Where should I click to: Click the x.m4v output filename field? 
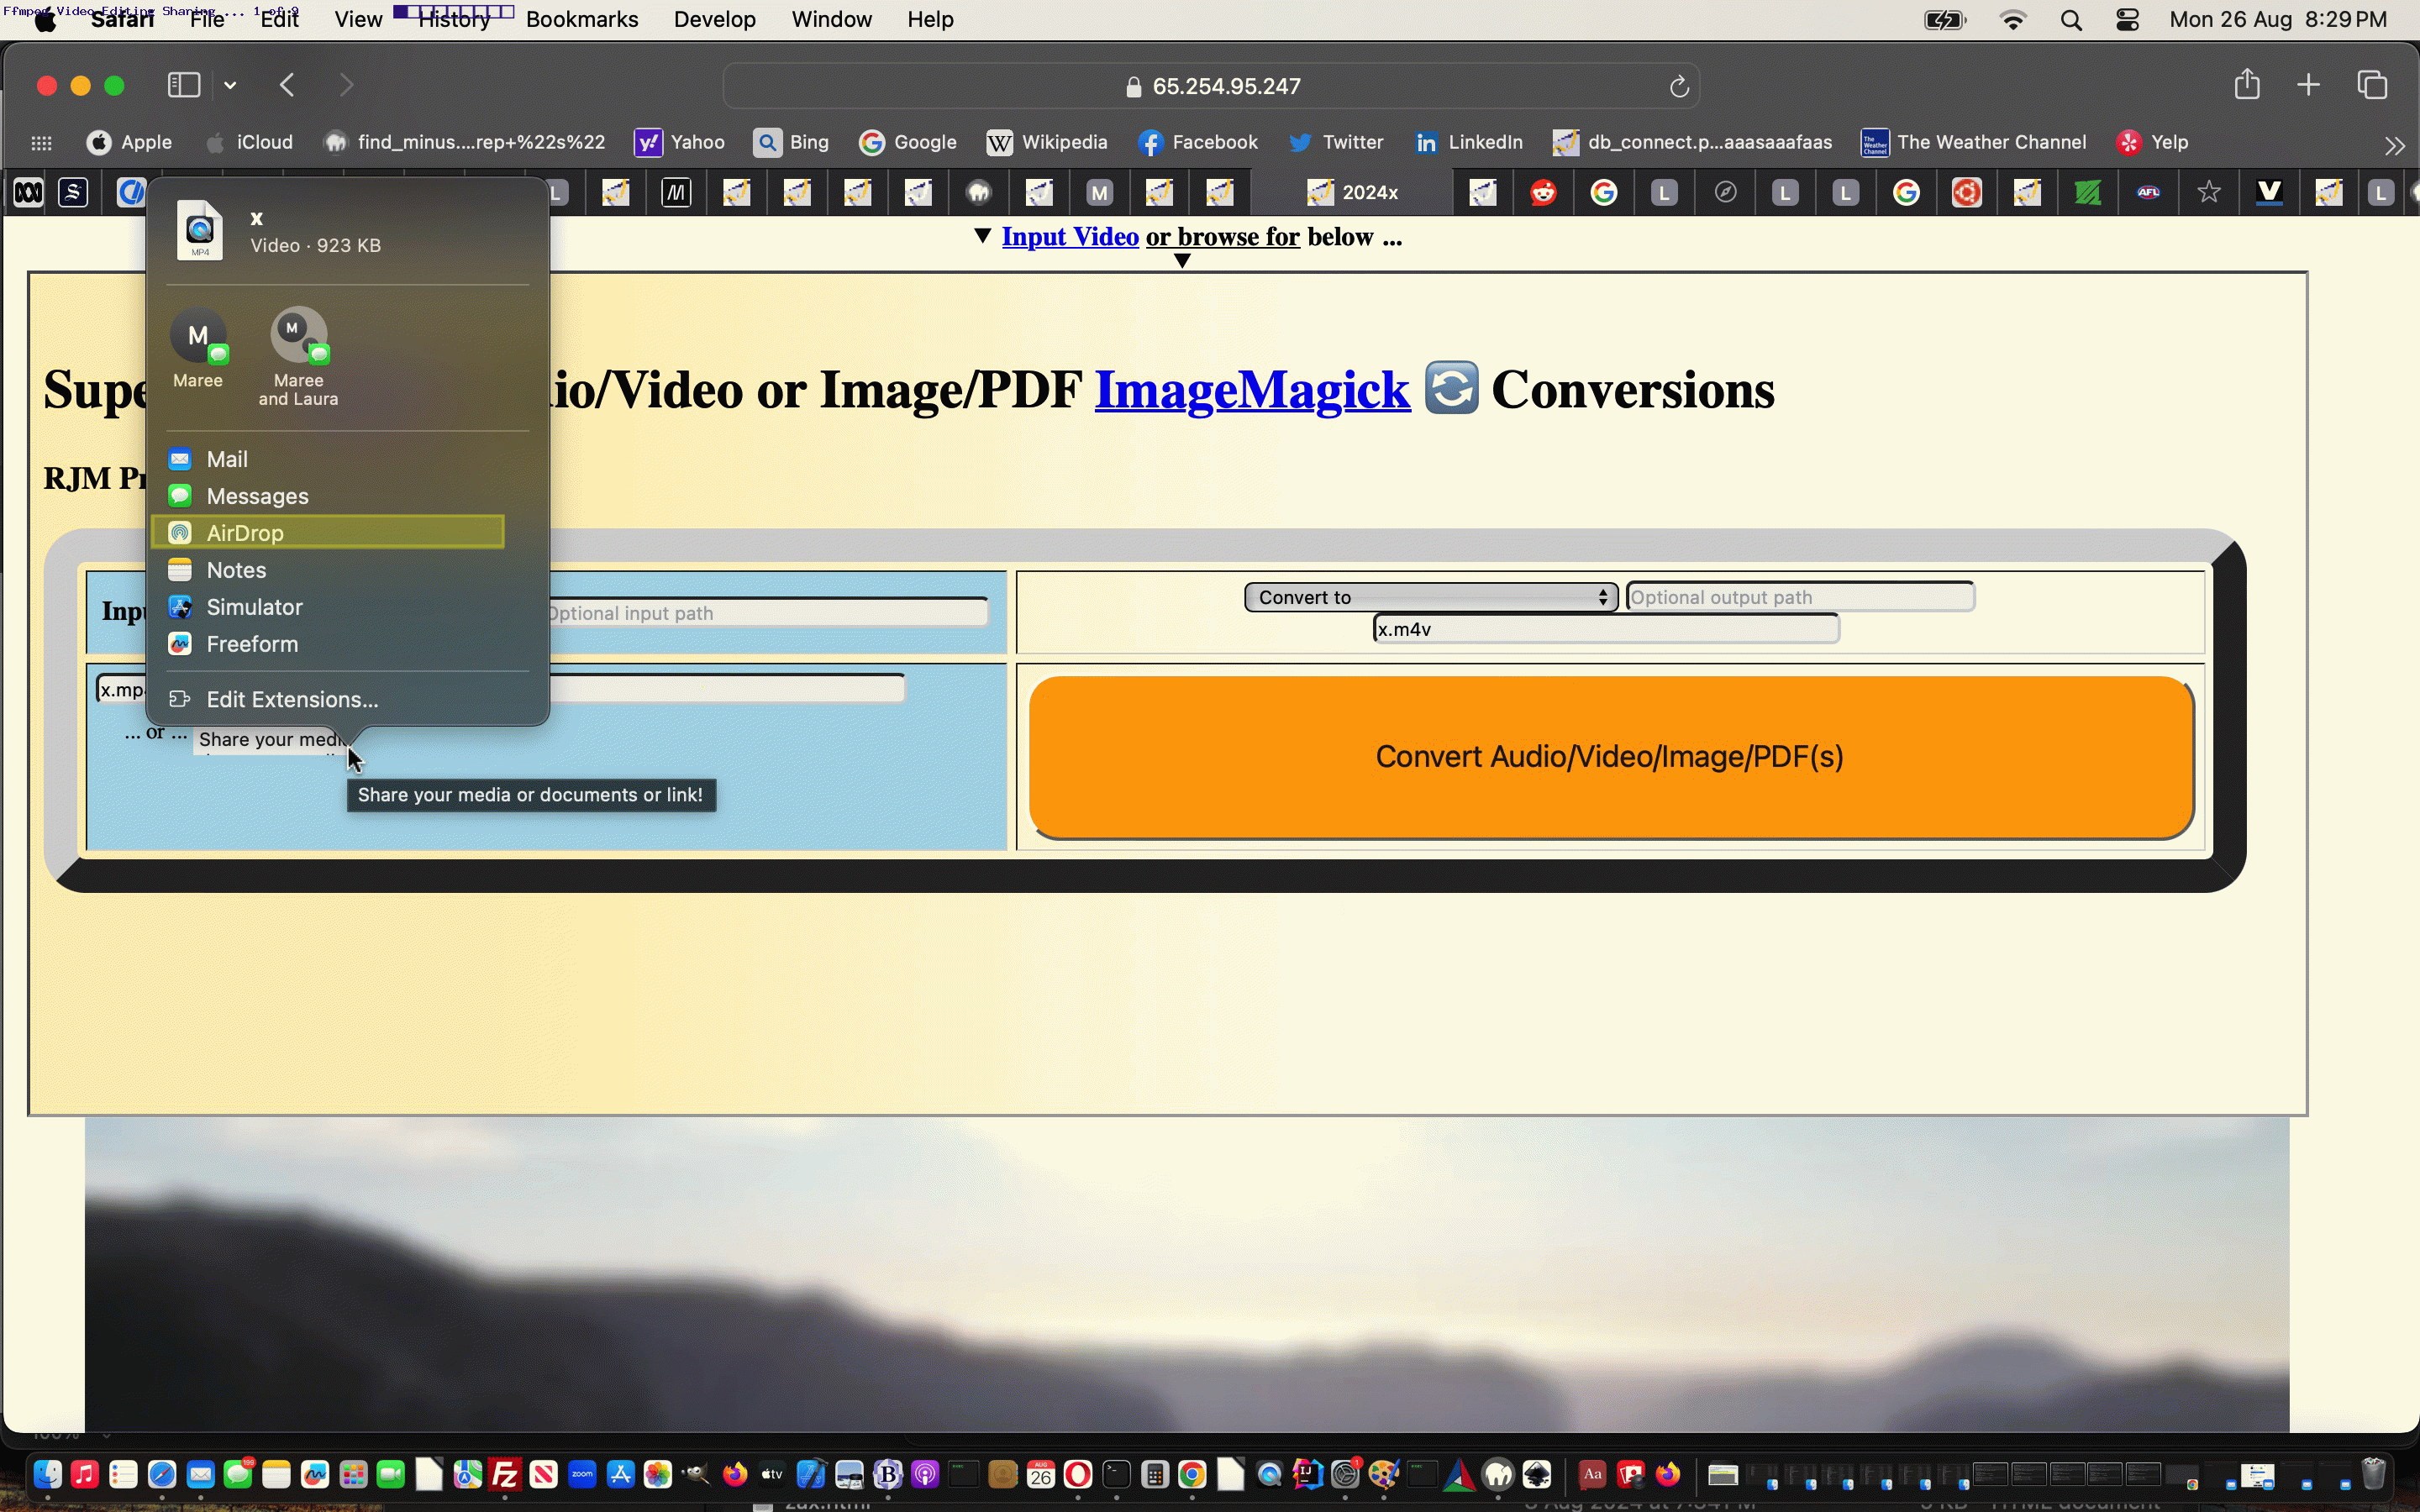[1606, 629]
